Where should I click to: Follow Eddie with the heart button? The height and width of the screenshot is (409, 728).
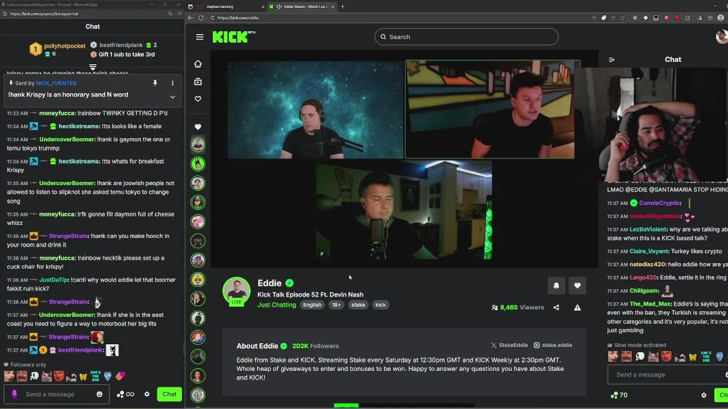coord(577,286)
